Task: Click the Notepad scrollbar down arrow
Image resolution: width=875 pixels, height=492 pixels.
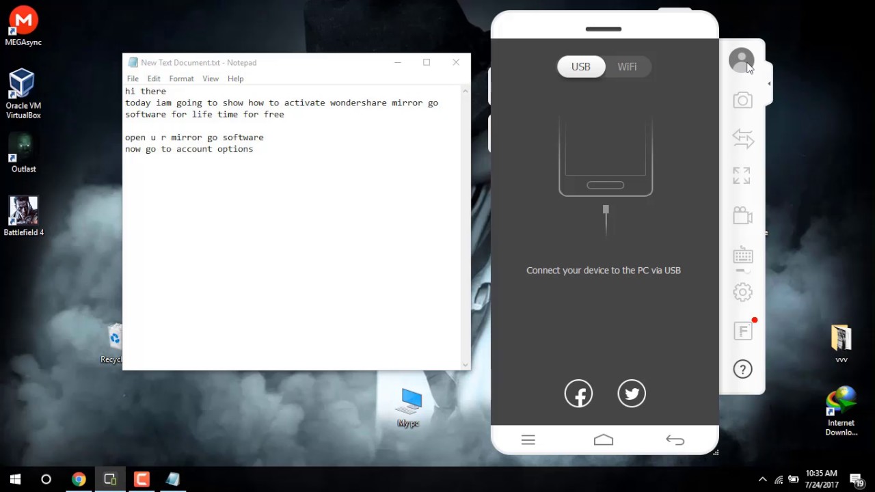Action: click(x=466, y=364)
